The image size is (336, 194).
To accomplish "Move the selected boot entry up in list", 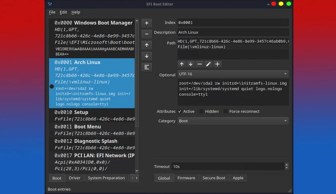I will tap(147, 45).
